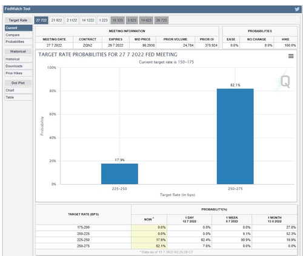Click the Target Rate (in bps) axis label
This screenshot has height=256, width=303.
pos(178,195)
